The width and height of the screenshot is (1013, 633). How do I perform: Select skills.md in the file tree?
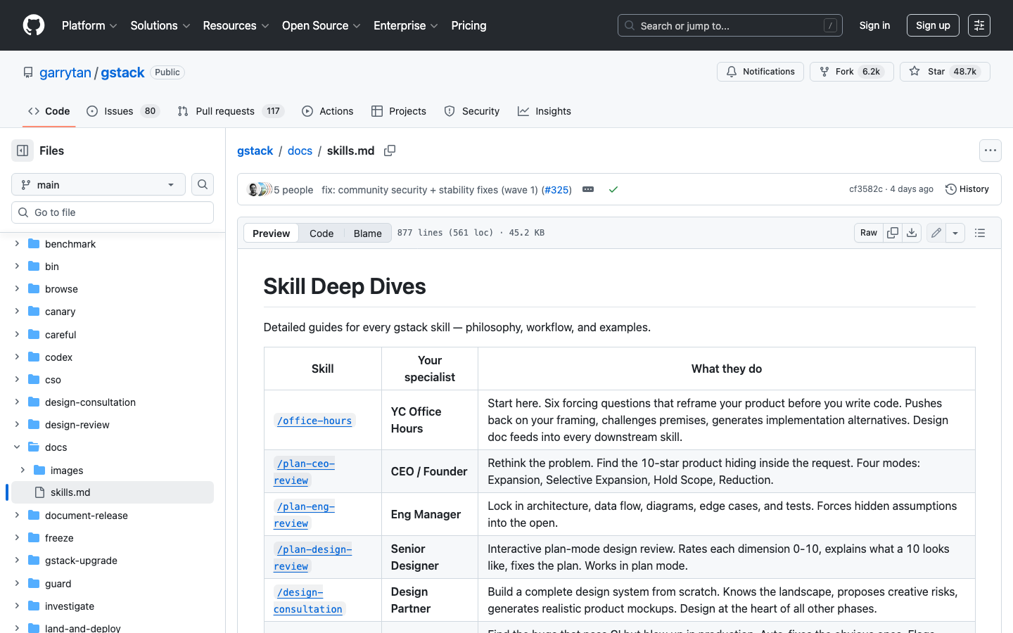pos(113,492)
